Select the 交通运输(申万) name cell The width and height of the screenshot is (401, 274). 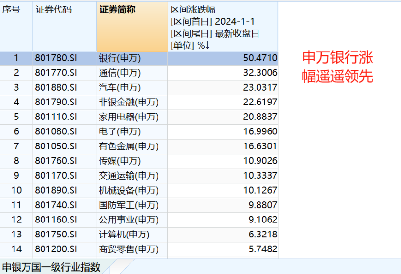132,176
